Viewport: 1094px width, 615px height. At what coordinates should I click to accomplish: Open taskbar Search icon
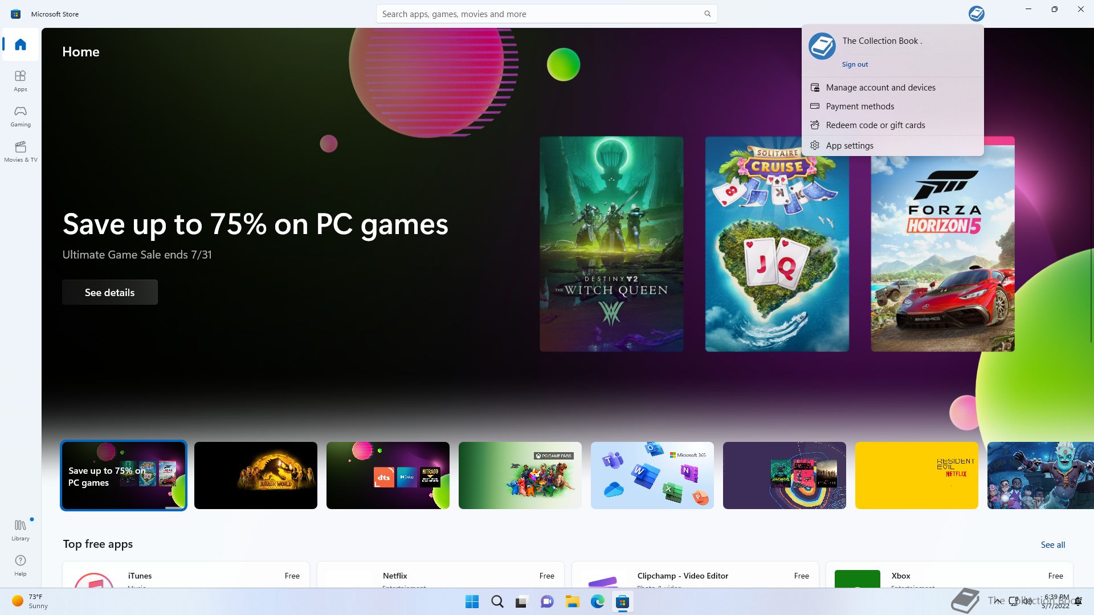tap(497, 602)
